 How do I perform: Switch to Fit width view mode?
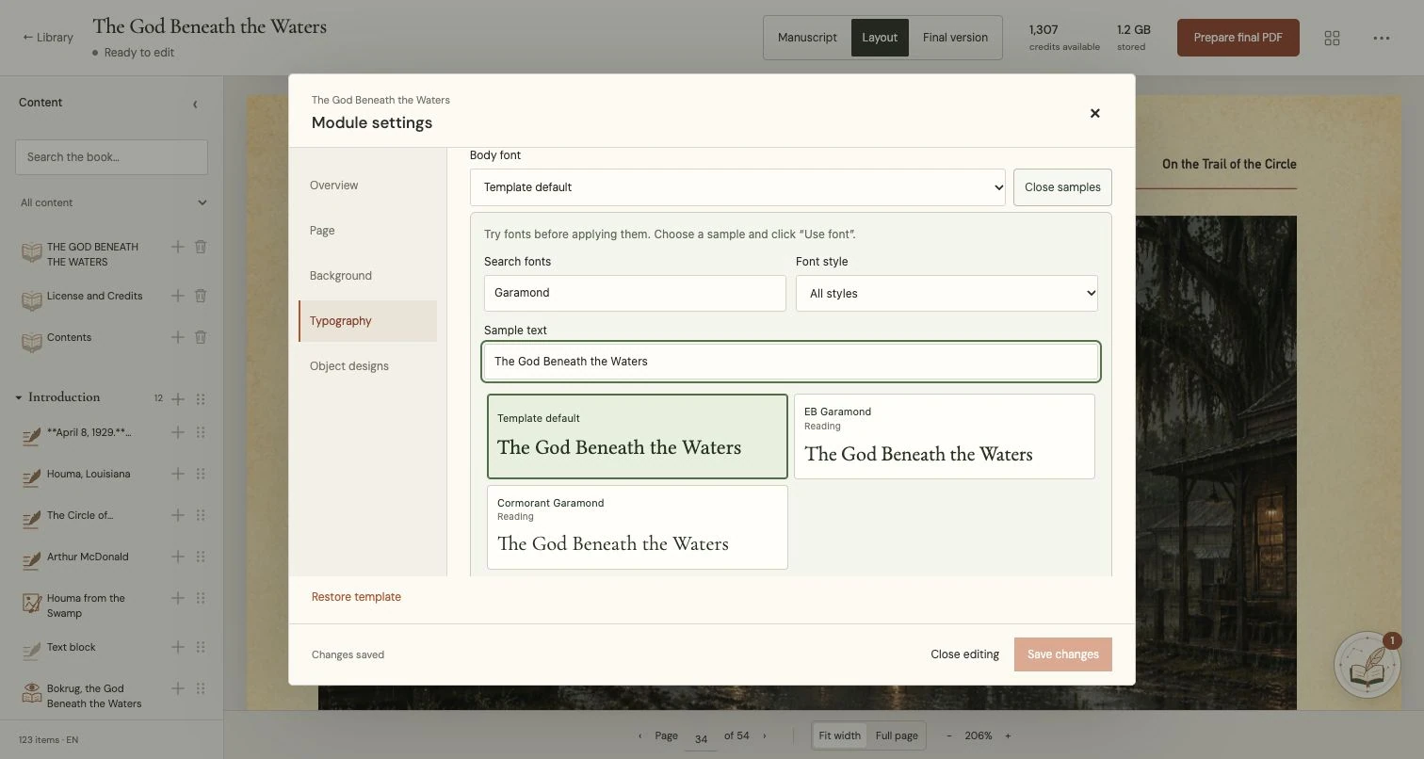(x=839, y=735)
